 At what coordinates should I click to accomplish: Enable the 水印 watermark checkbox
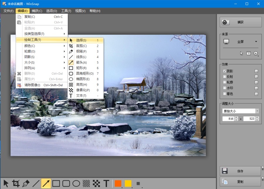coord(224,88)
